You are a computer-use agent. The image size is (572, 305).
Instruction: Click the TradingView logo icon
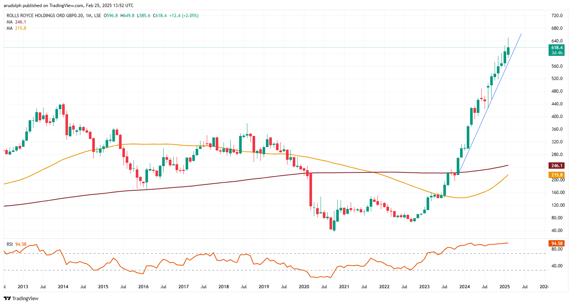pos(7,298)
